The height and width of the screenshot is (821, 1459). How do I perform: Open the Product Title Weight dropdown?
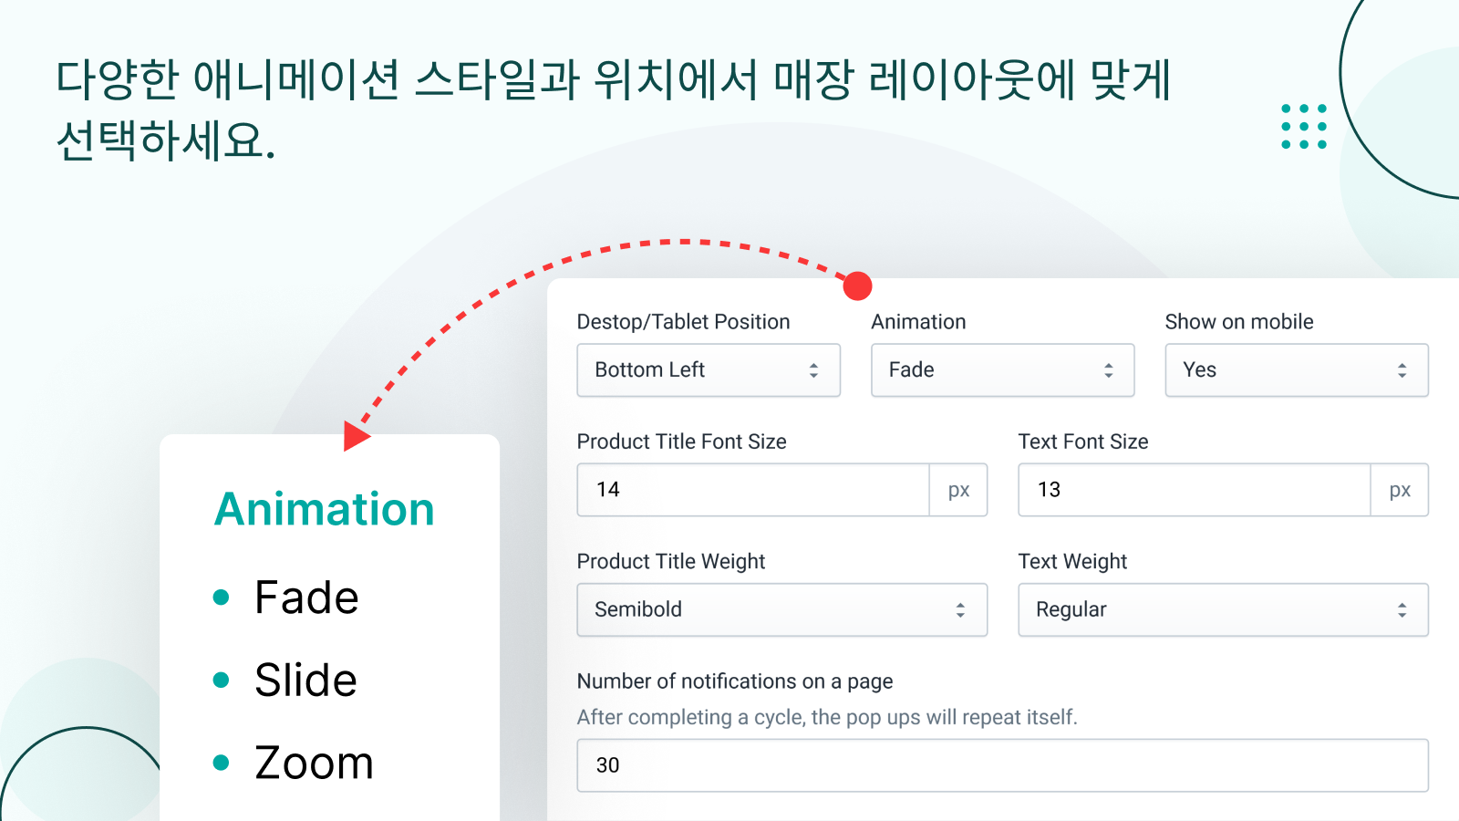[782, 609]
